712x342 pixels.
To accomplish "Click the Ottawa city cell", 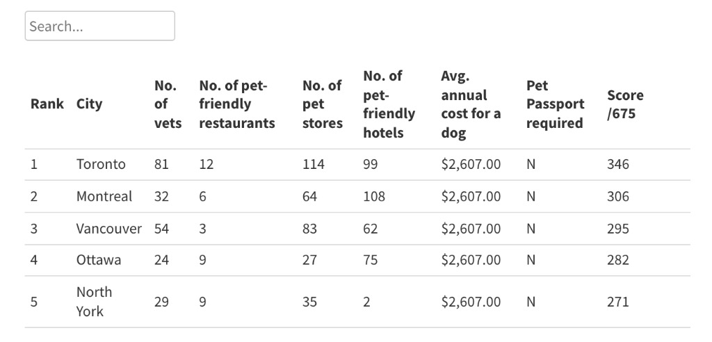I will click(99, 260).
